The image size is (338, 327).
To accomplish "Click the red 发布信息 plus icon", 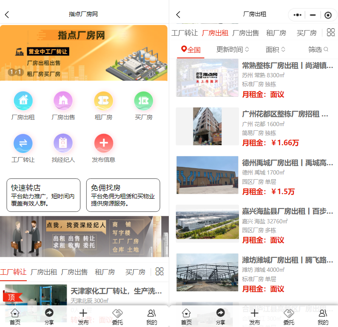I will click(x=103, y=143).
